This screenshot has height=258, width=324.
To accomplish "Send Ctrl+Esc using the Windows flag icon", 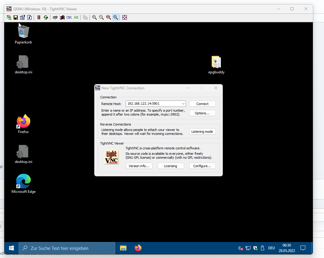I will click(62, 18).
